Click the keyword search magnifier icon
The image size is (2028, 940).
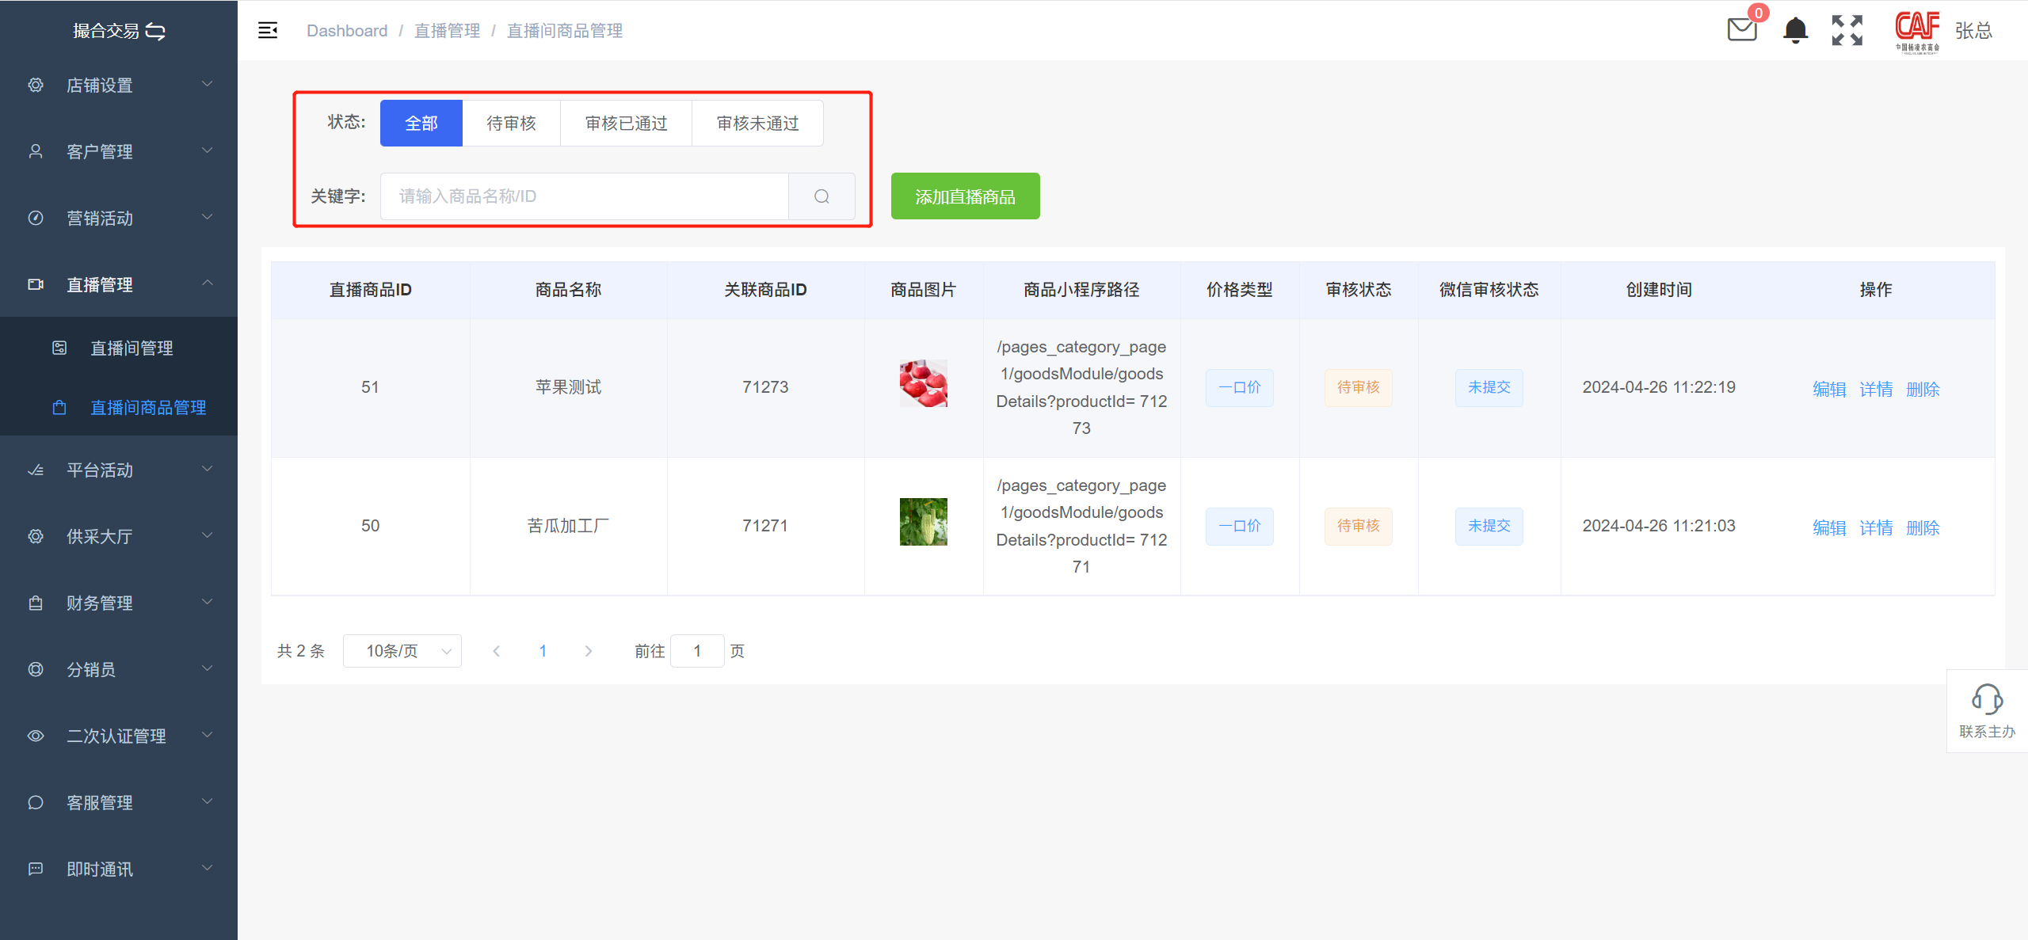click(821, 196)
